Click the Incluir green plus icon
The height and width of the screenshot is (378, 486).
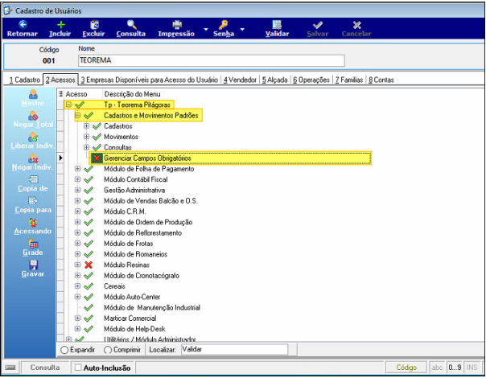pos(61,24)
